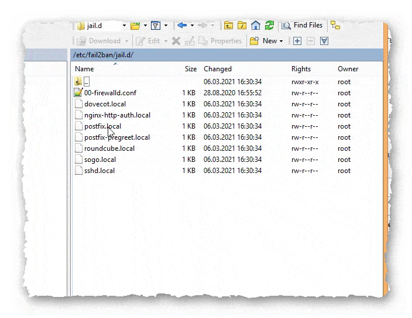Expand the New dropdown arrow
This screenshot has height=318, width=412.
pos(281,41)
